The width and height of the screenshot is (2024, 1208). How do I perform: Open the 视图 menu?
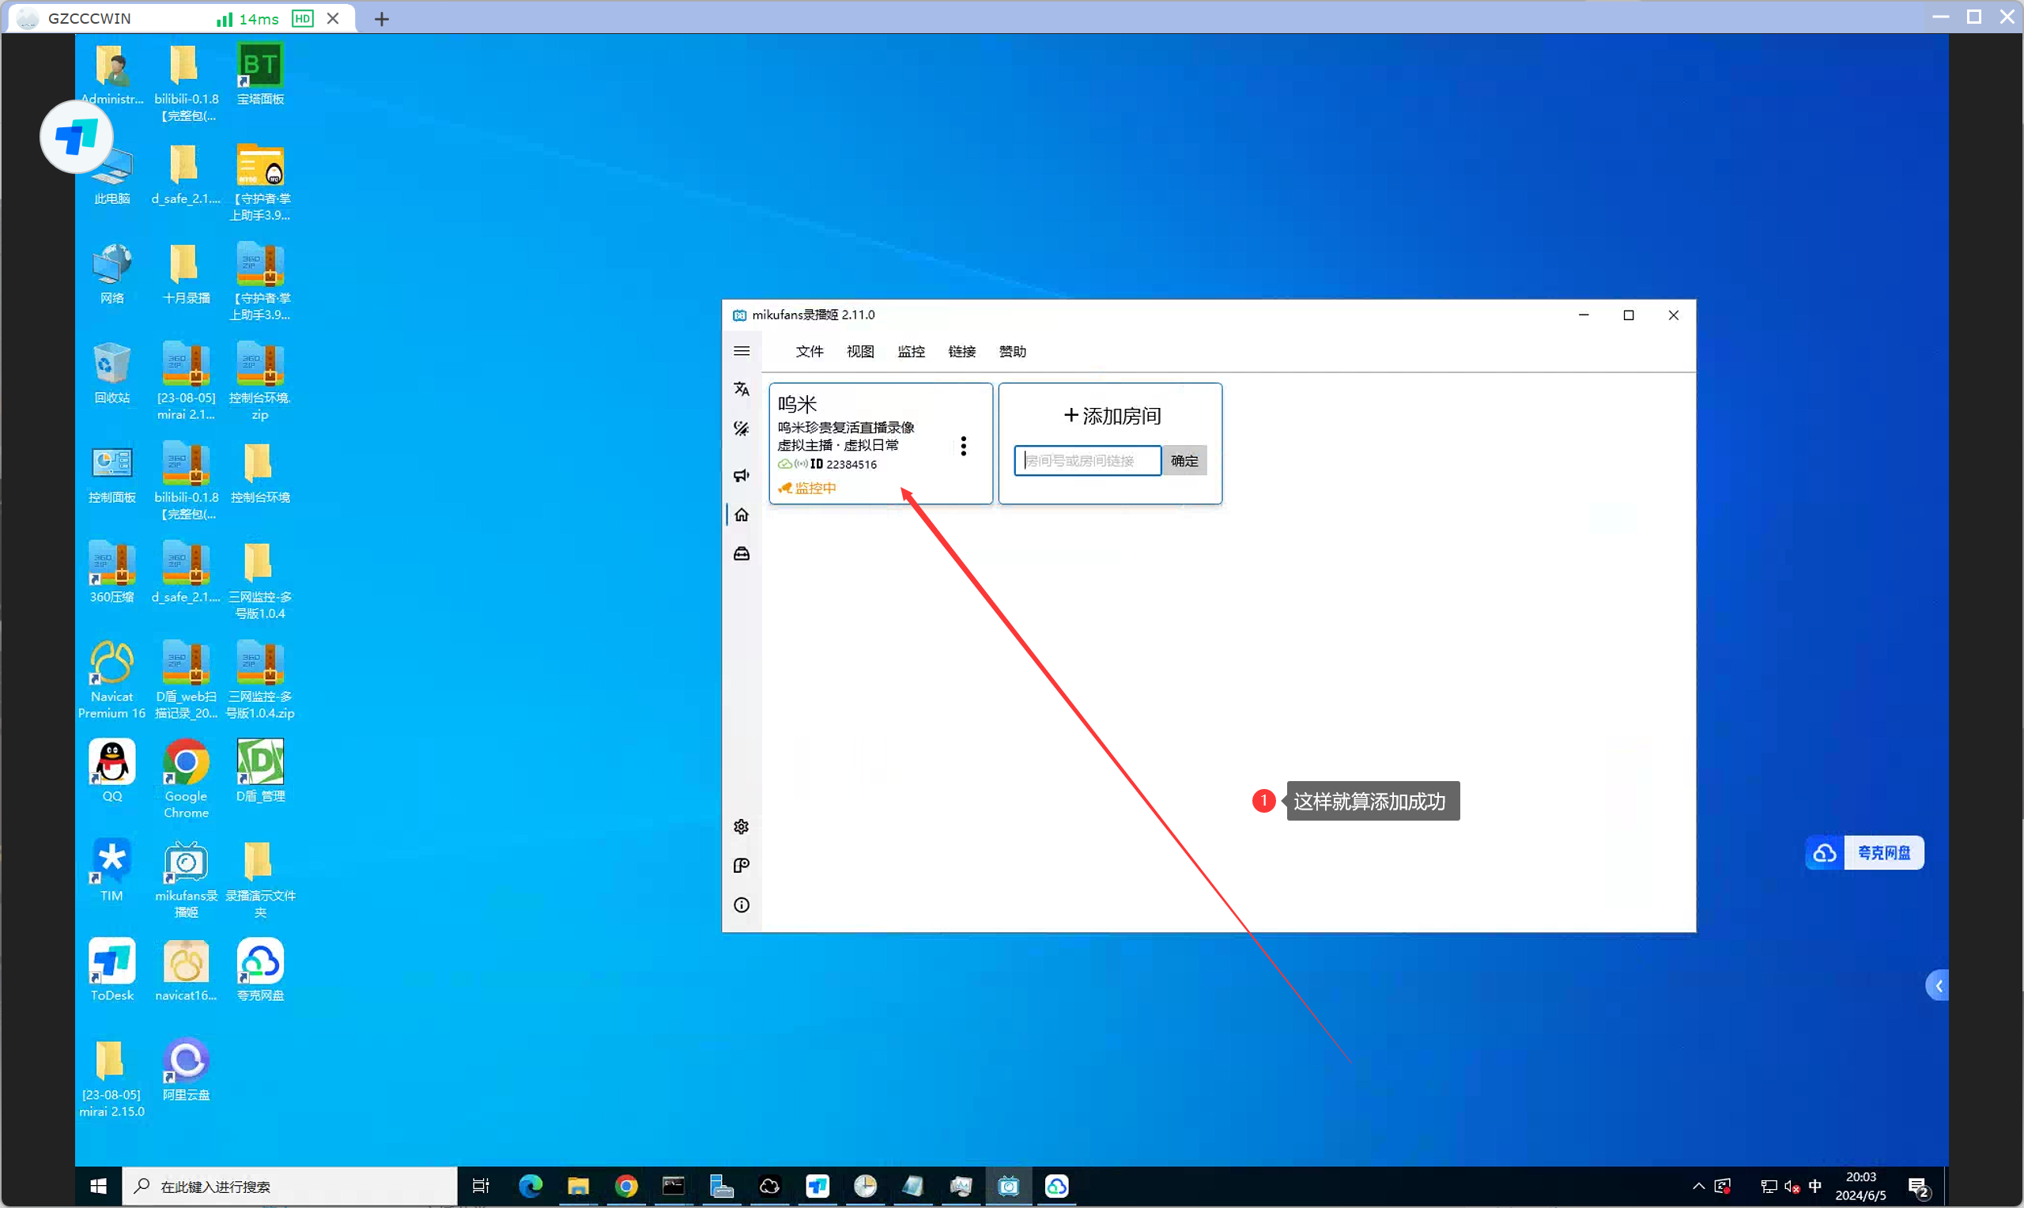(859, 352)
